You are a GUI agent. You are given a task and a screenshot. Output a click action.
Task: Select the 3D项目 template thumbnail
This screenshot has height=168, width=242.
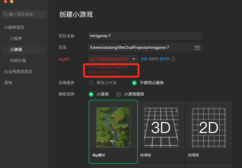coord(161,127)
